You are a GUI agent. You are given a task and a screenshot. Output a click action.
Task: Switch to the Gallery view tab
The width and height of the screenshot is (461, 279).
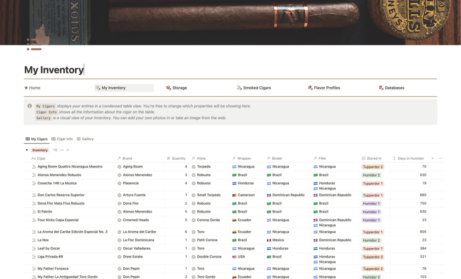point(85,139)
